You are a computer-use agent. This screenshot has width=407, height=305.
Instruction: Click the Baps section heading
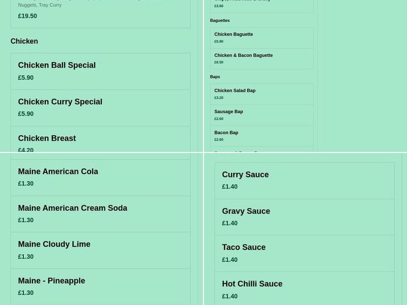(x=215, y=76)
